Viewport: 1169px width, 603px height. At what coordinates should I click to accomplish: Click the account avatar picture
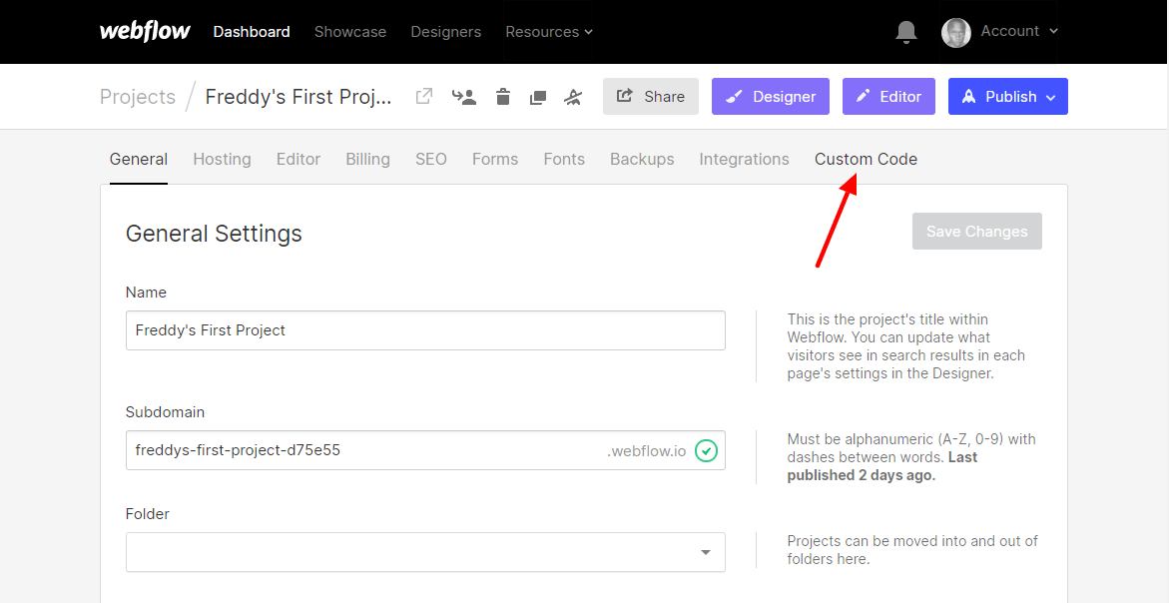(955, 33)
